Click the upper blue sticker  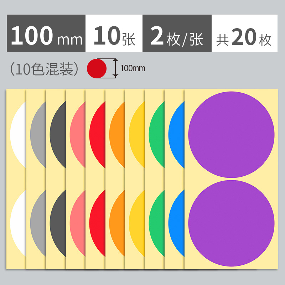coord(177,135)
